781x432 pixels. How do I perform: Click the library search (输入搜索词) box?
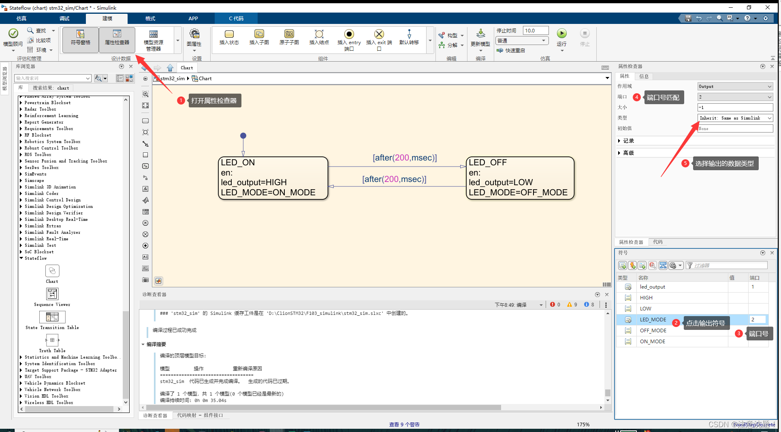click(52, 78)
